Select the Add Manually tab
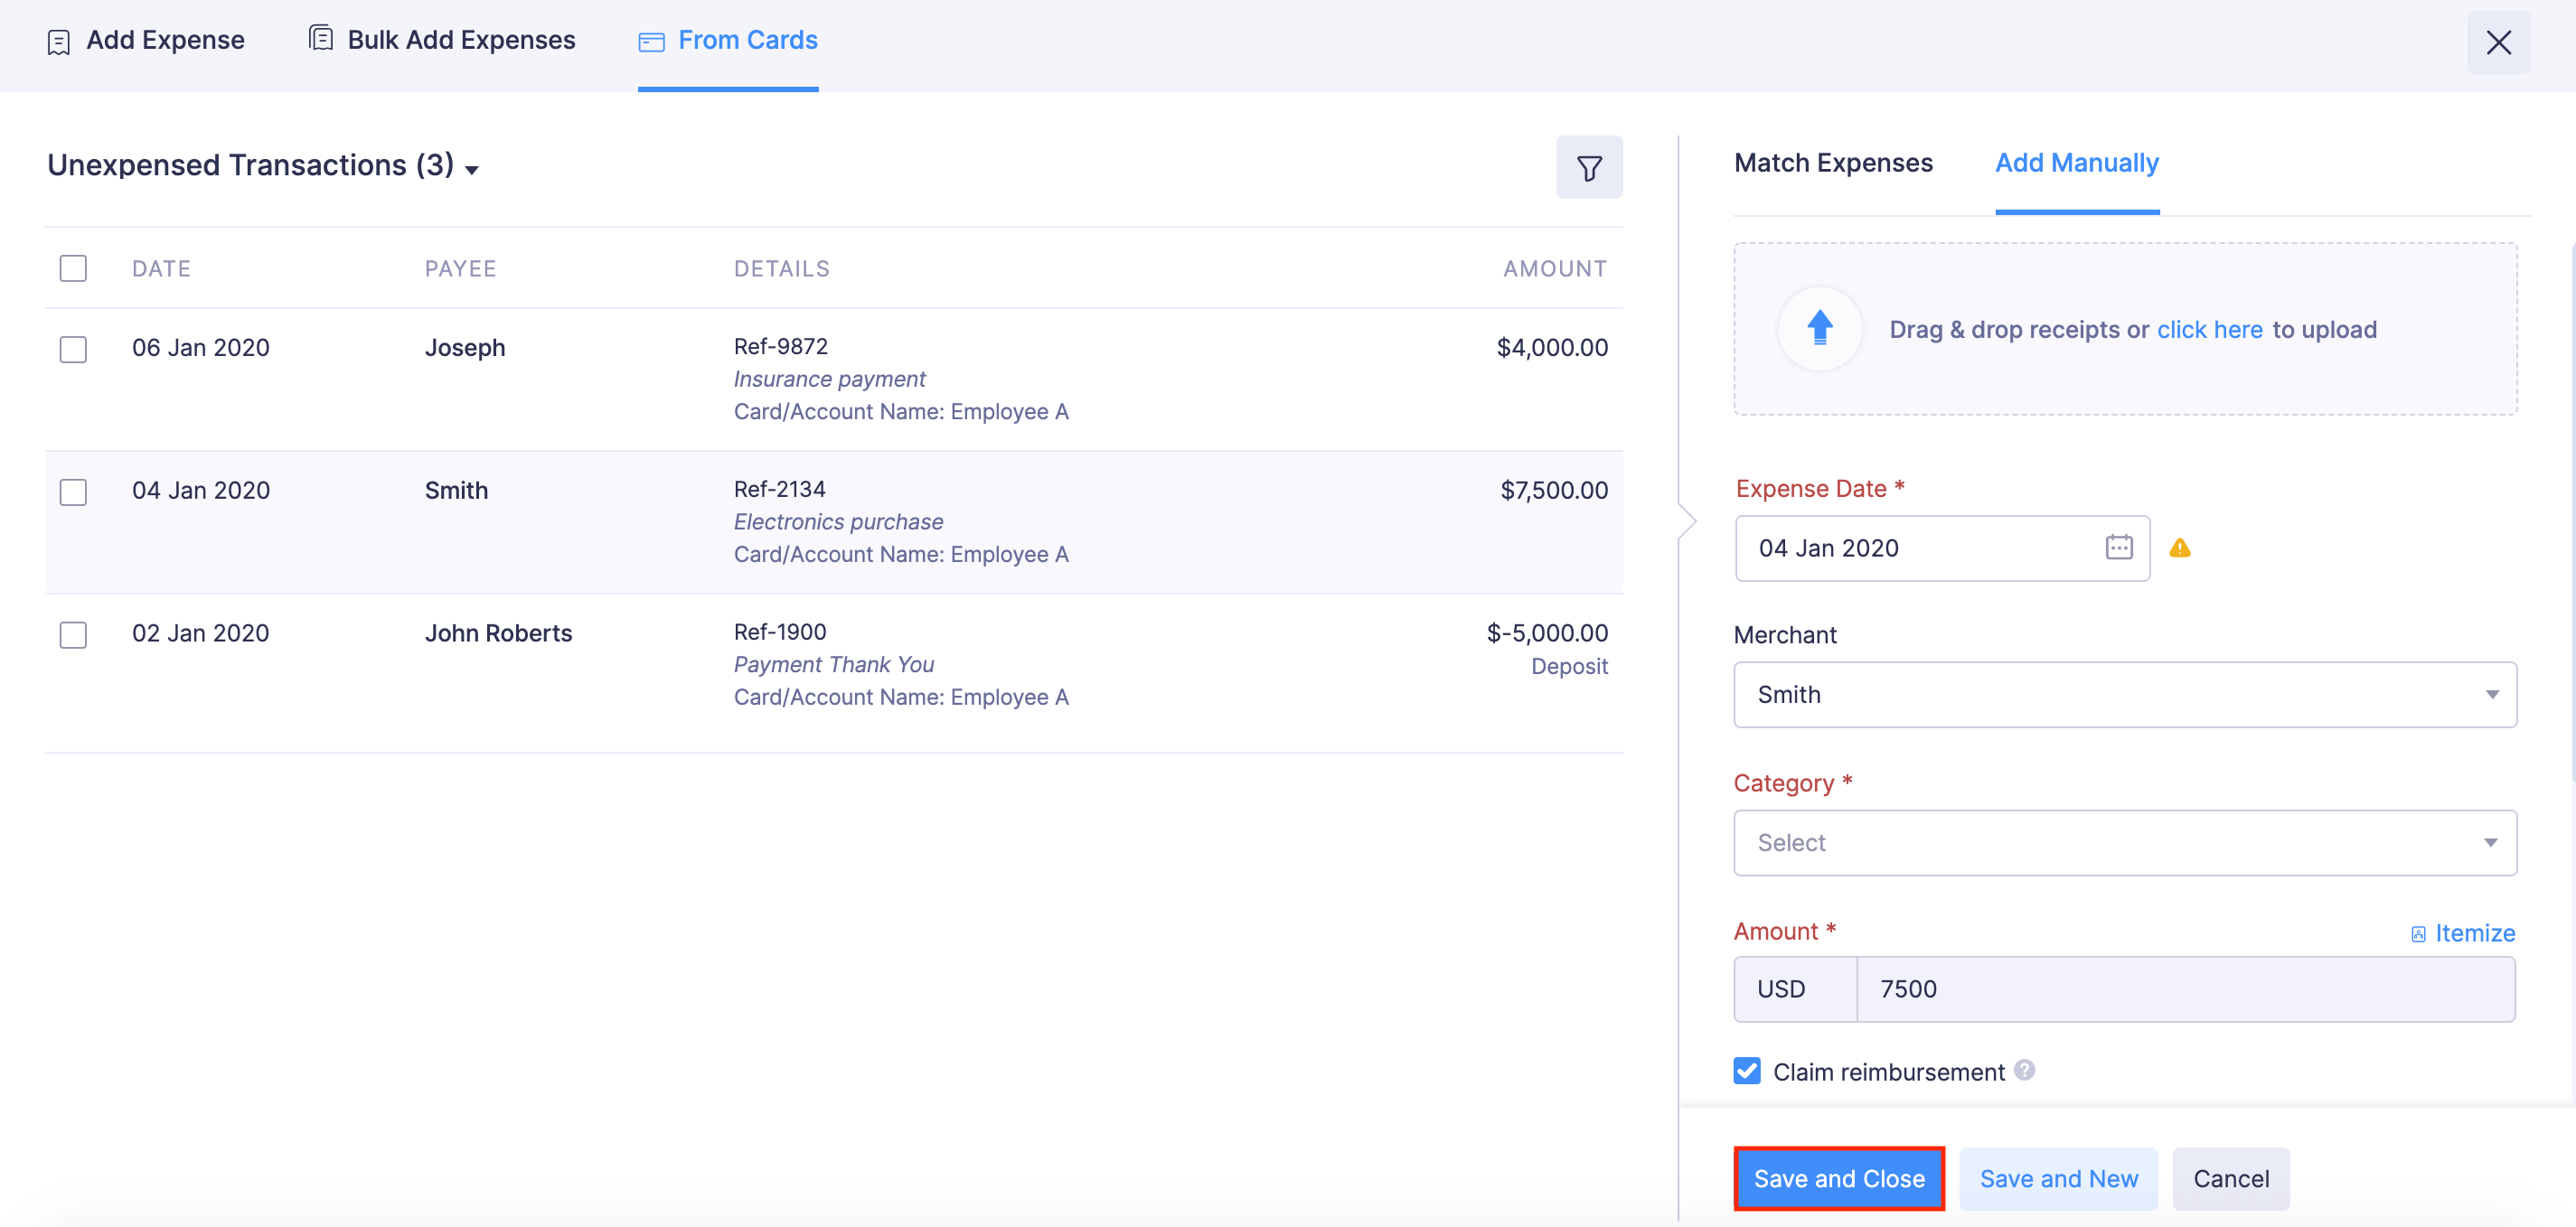 coord(2077,162)
